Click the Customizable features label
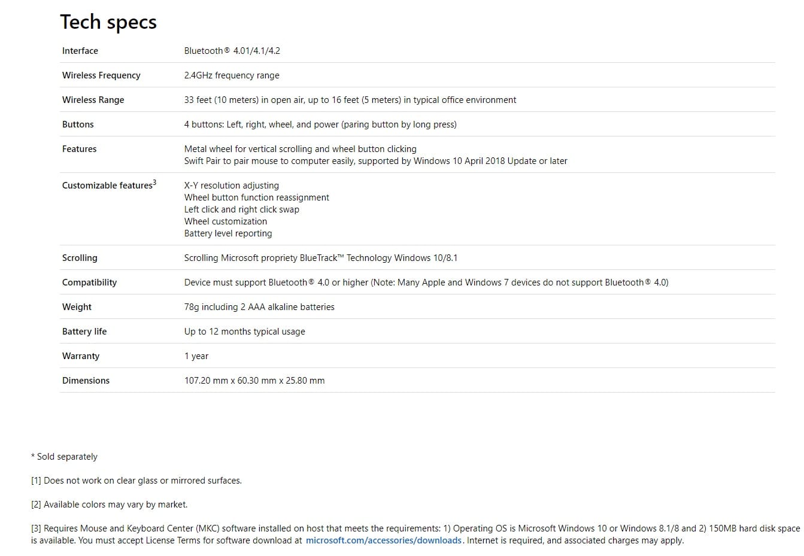Viewport: 804px width, 556px height. pos(108,186)
